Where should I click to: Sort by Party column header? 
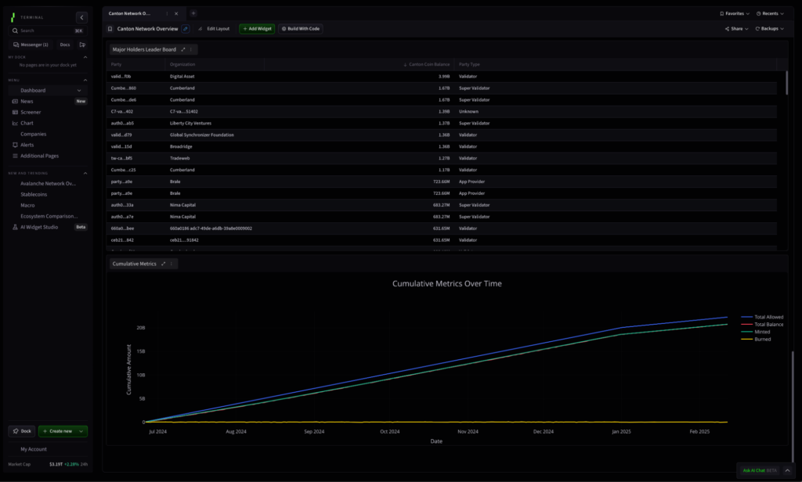(116, 64)
